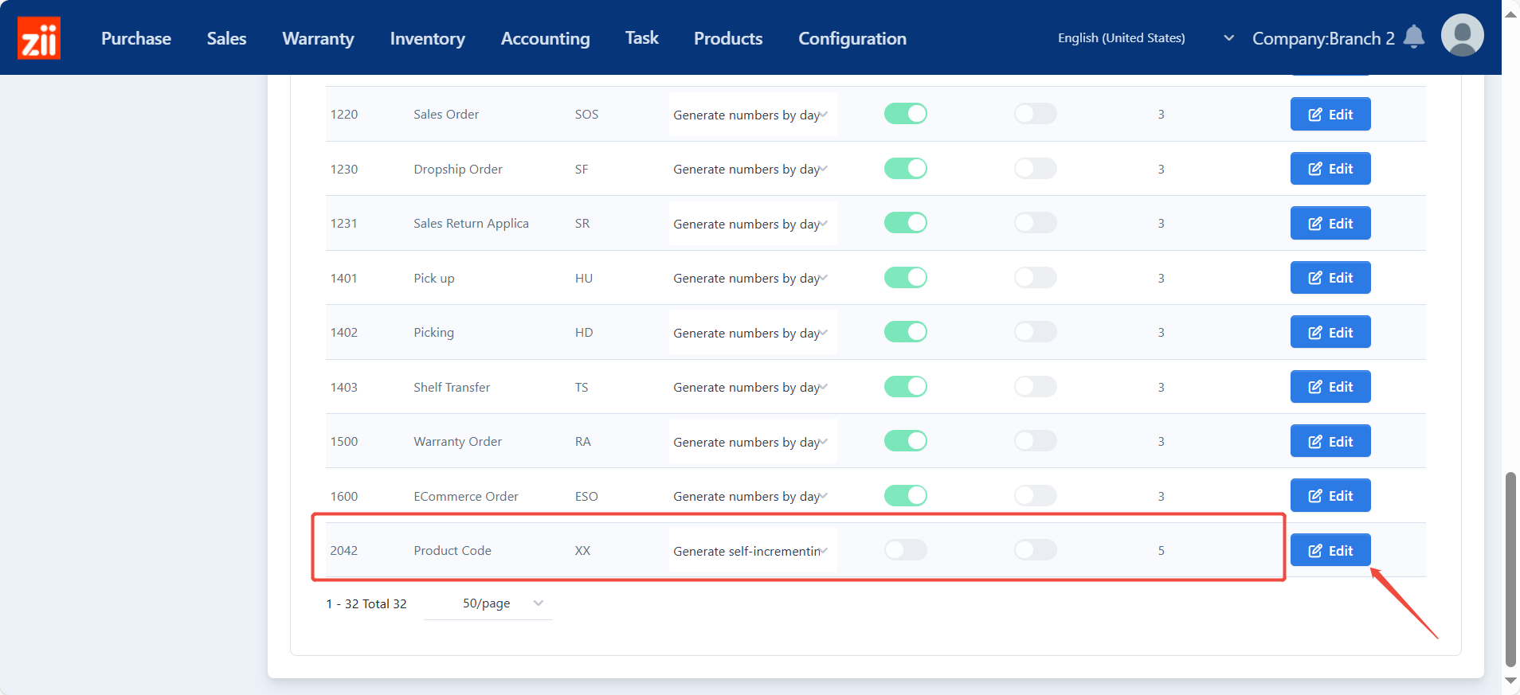Open number rule dropdown for Sales Return Applica
The height and width of the screenshot is (695, 1520).
tap(752, 224)
